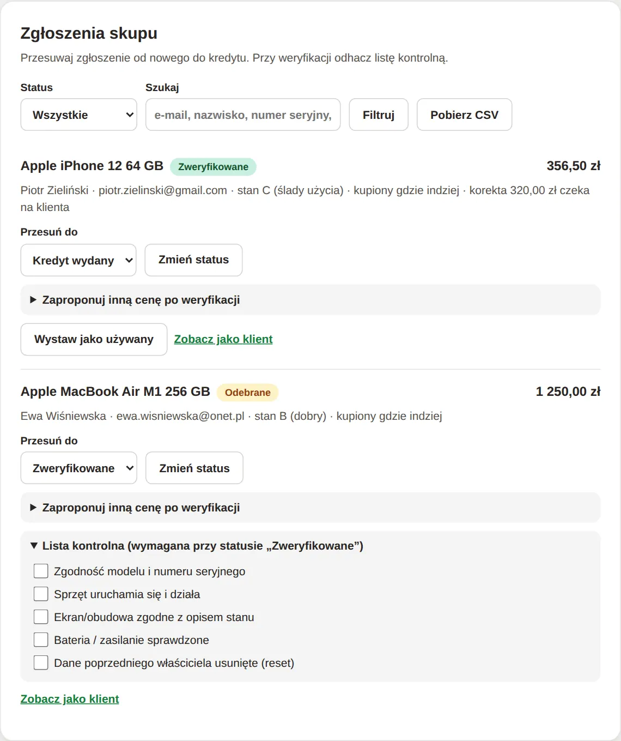Check Zgodność modelu i numeru seryjnego
621x741 pixels.
(x=41, y=571)
